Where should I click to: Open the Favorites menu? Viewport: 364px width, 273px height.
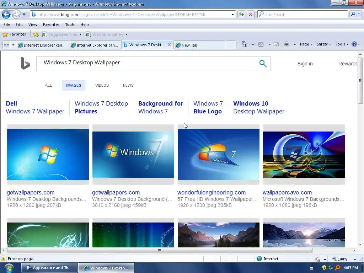51,25
